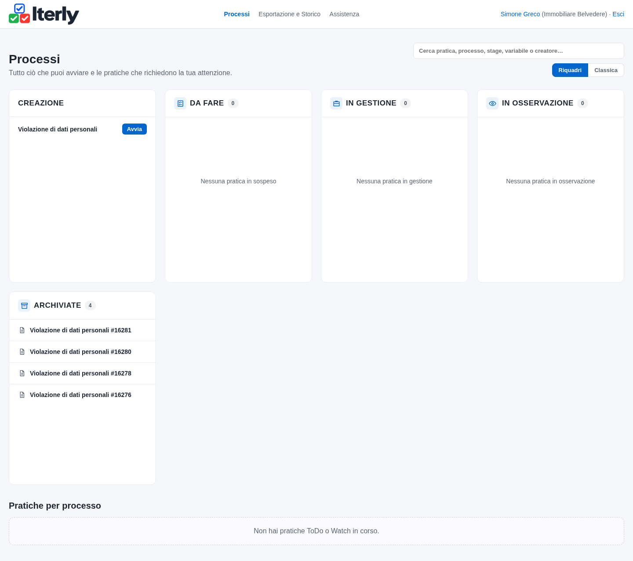Log out via the Esci link

pyautogui.click(x=618, y=14)
